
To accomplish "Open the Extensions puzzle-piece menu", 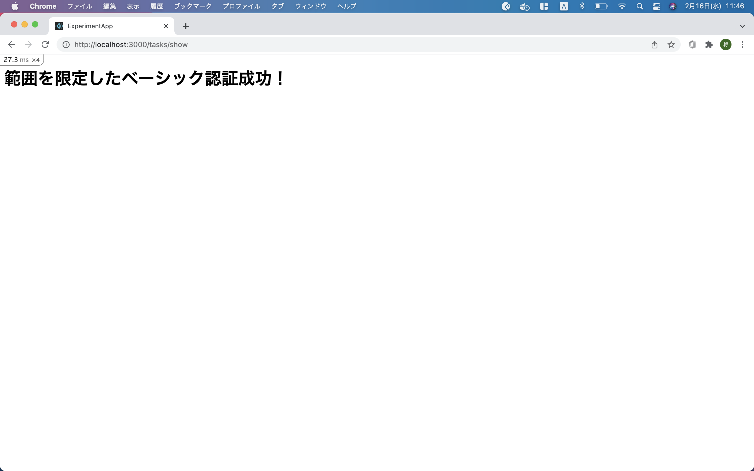I will [x=709, y=44].
